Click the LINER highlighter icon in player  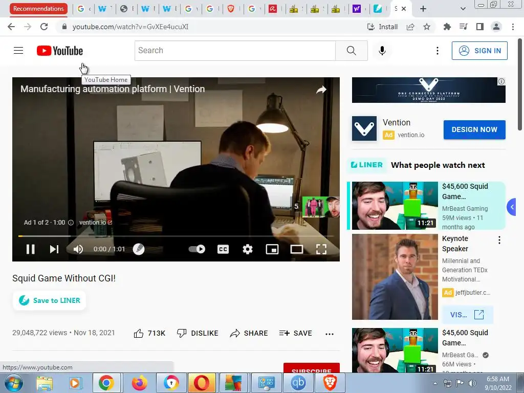pos(139,249)
